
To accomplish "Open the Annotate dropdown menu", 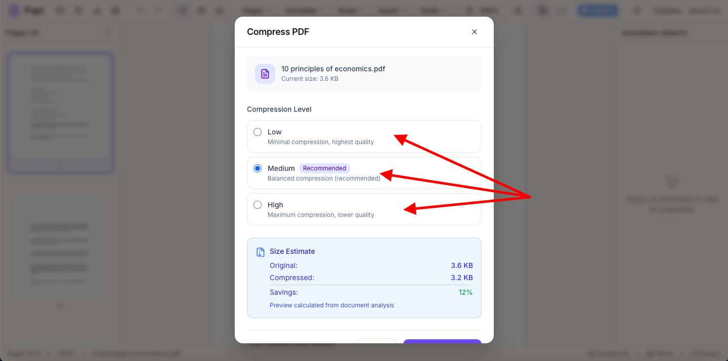I will point(304,11).
